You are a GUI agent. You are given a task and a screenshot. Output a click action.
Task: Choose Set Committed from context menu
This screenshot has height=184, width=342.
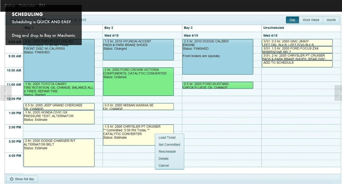[169, 145]
